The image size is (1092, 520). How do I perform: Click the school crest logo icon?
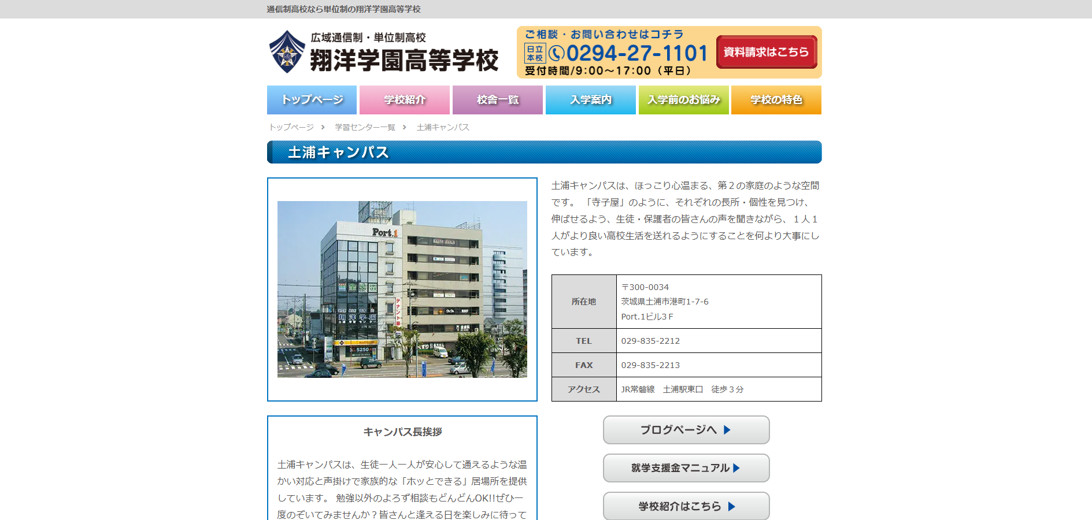287,52
